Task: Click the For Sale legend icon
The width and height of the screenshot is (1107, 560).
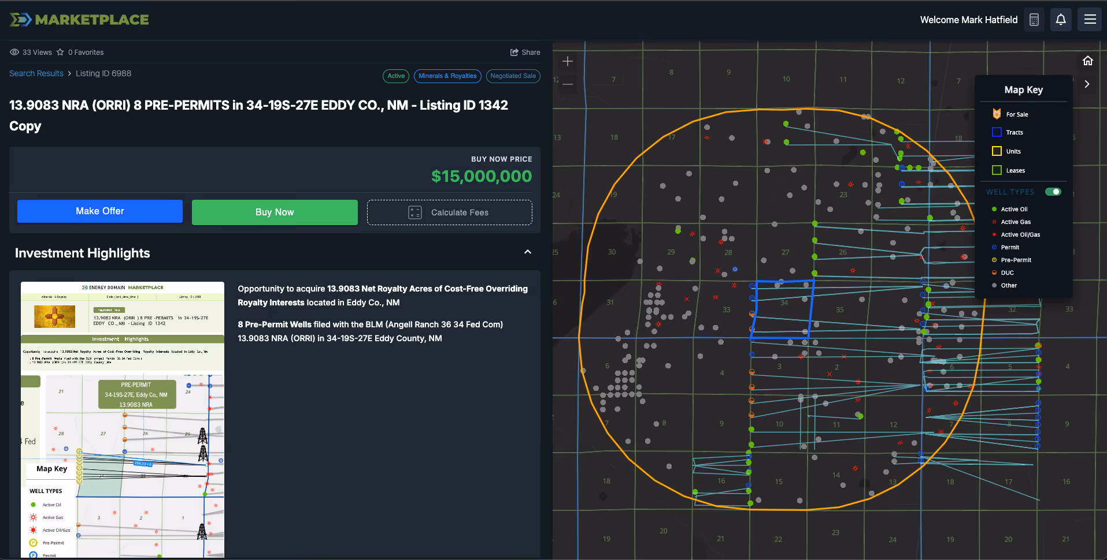Action: click(997, 114)
